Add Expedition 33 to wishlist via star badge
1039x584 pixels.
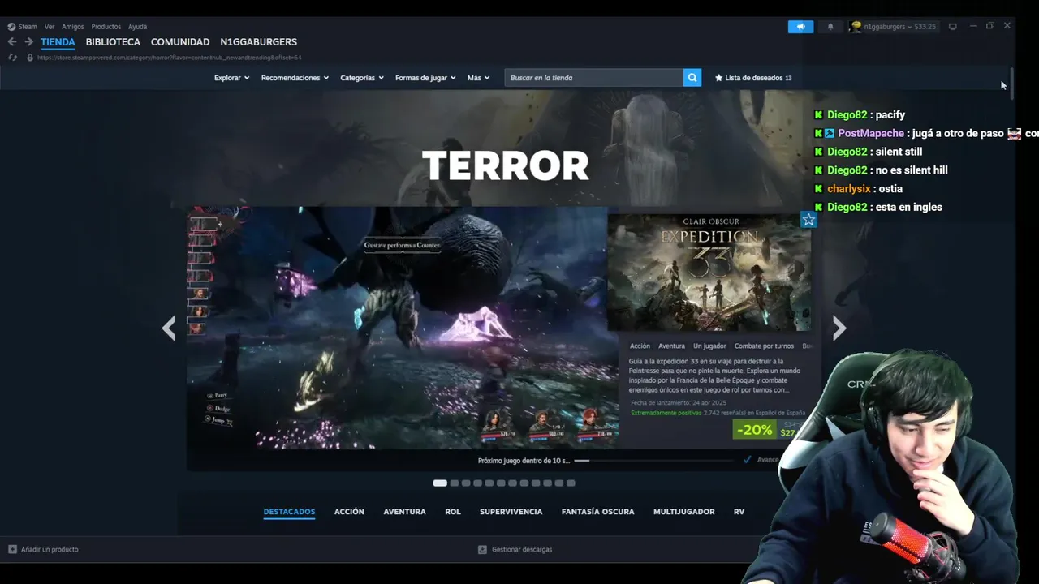pos(808,220)
